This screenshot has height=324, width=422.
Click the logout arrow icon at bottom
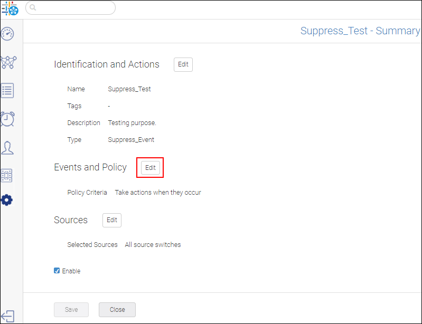point(7,316)
